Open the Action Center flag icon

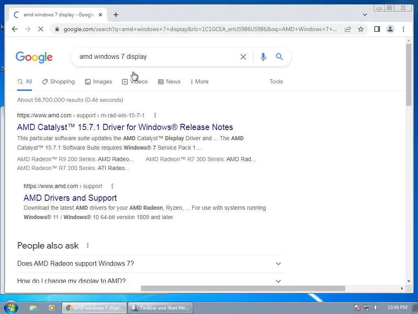[x=357, y=307]
